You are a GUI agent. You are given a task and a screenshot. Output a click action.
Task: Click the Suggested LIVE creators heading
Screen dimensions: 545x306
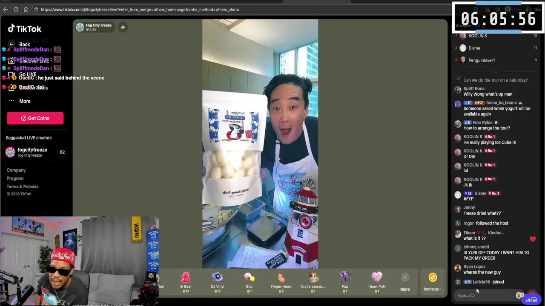29,138
